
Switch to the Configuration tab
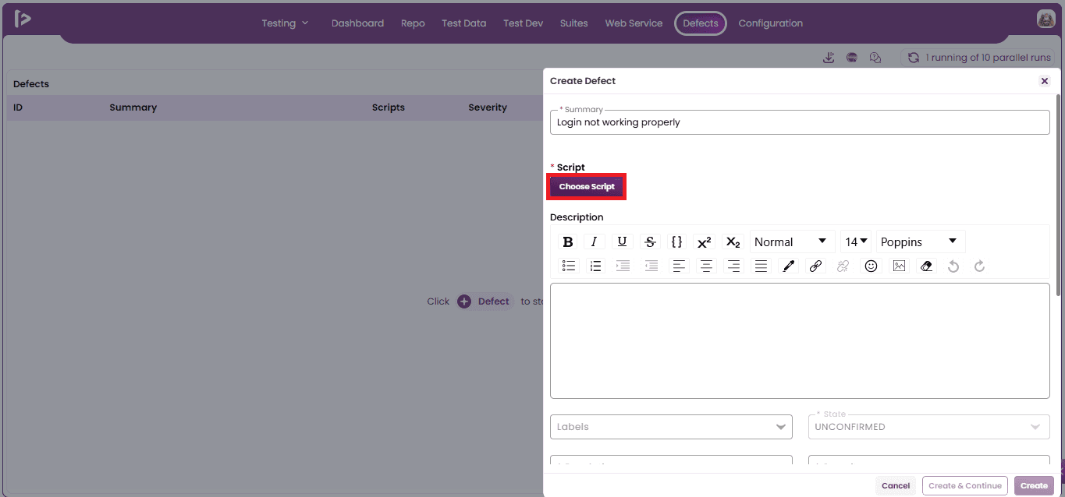click(x=770, y=23)
